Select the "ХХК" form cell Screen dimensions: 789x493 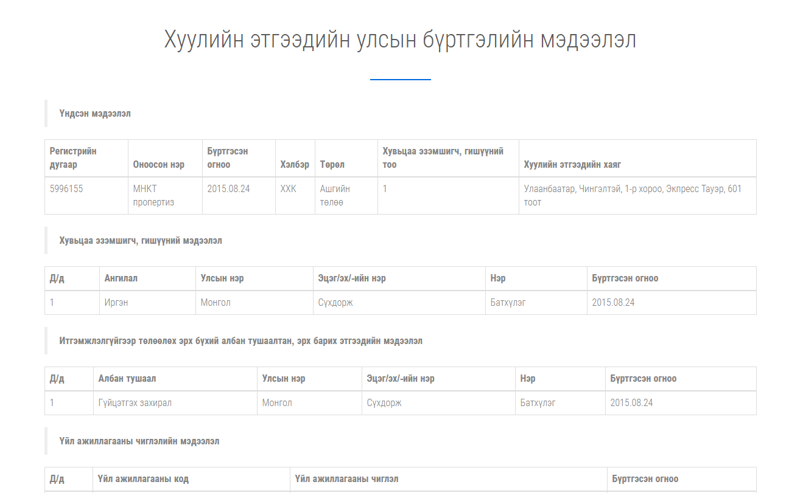pyautogui.click(x=289, y=189)
